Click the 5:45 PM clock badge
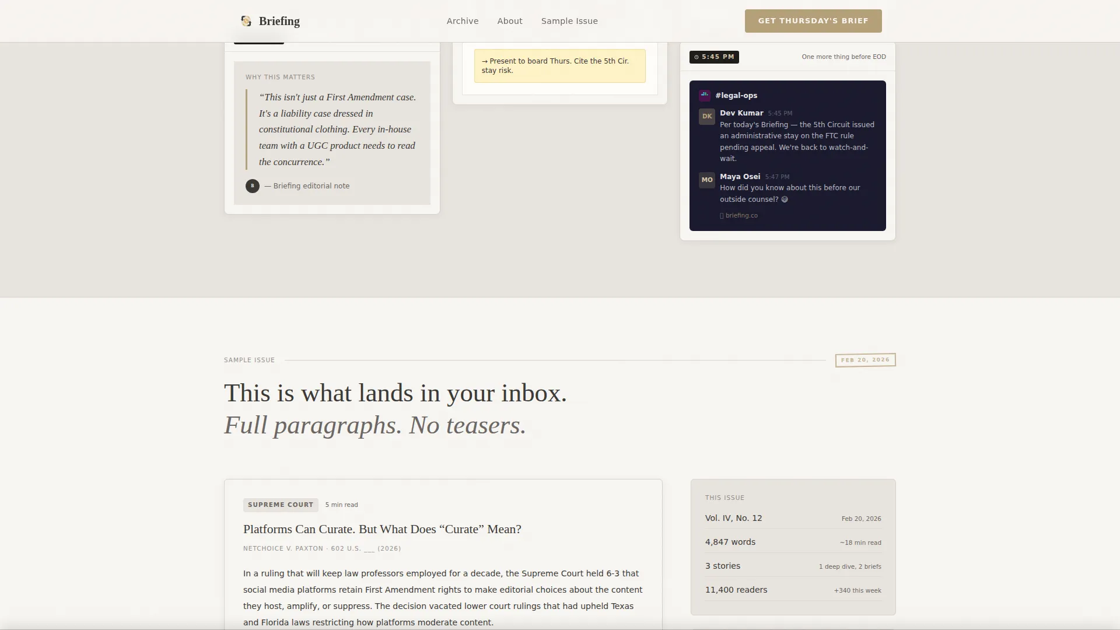 coord(714,57)
